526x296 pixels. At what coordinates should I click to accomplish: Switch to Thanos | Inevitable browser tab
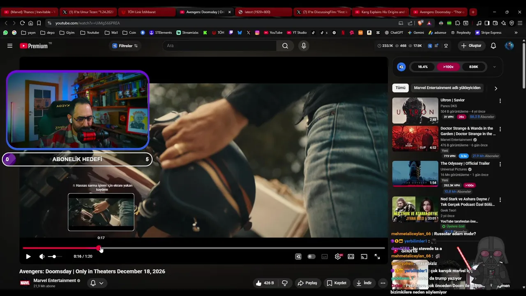coord(29,12)
